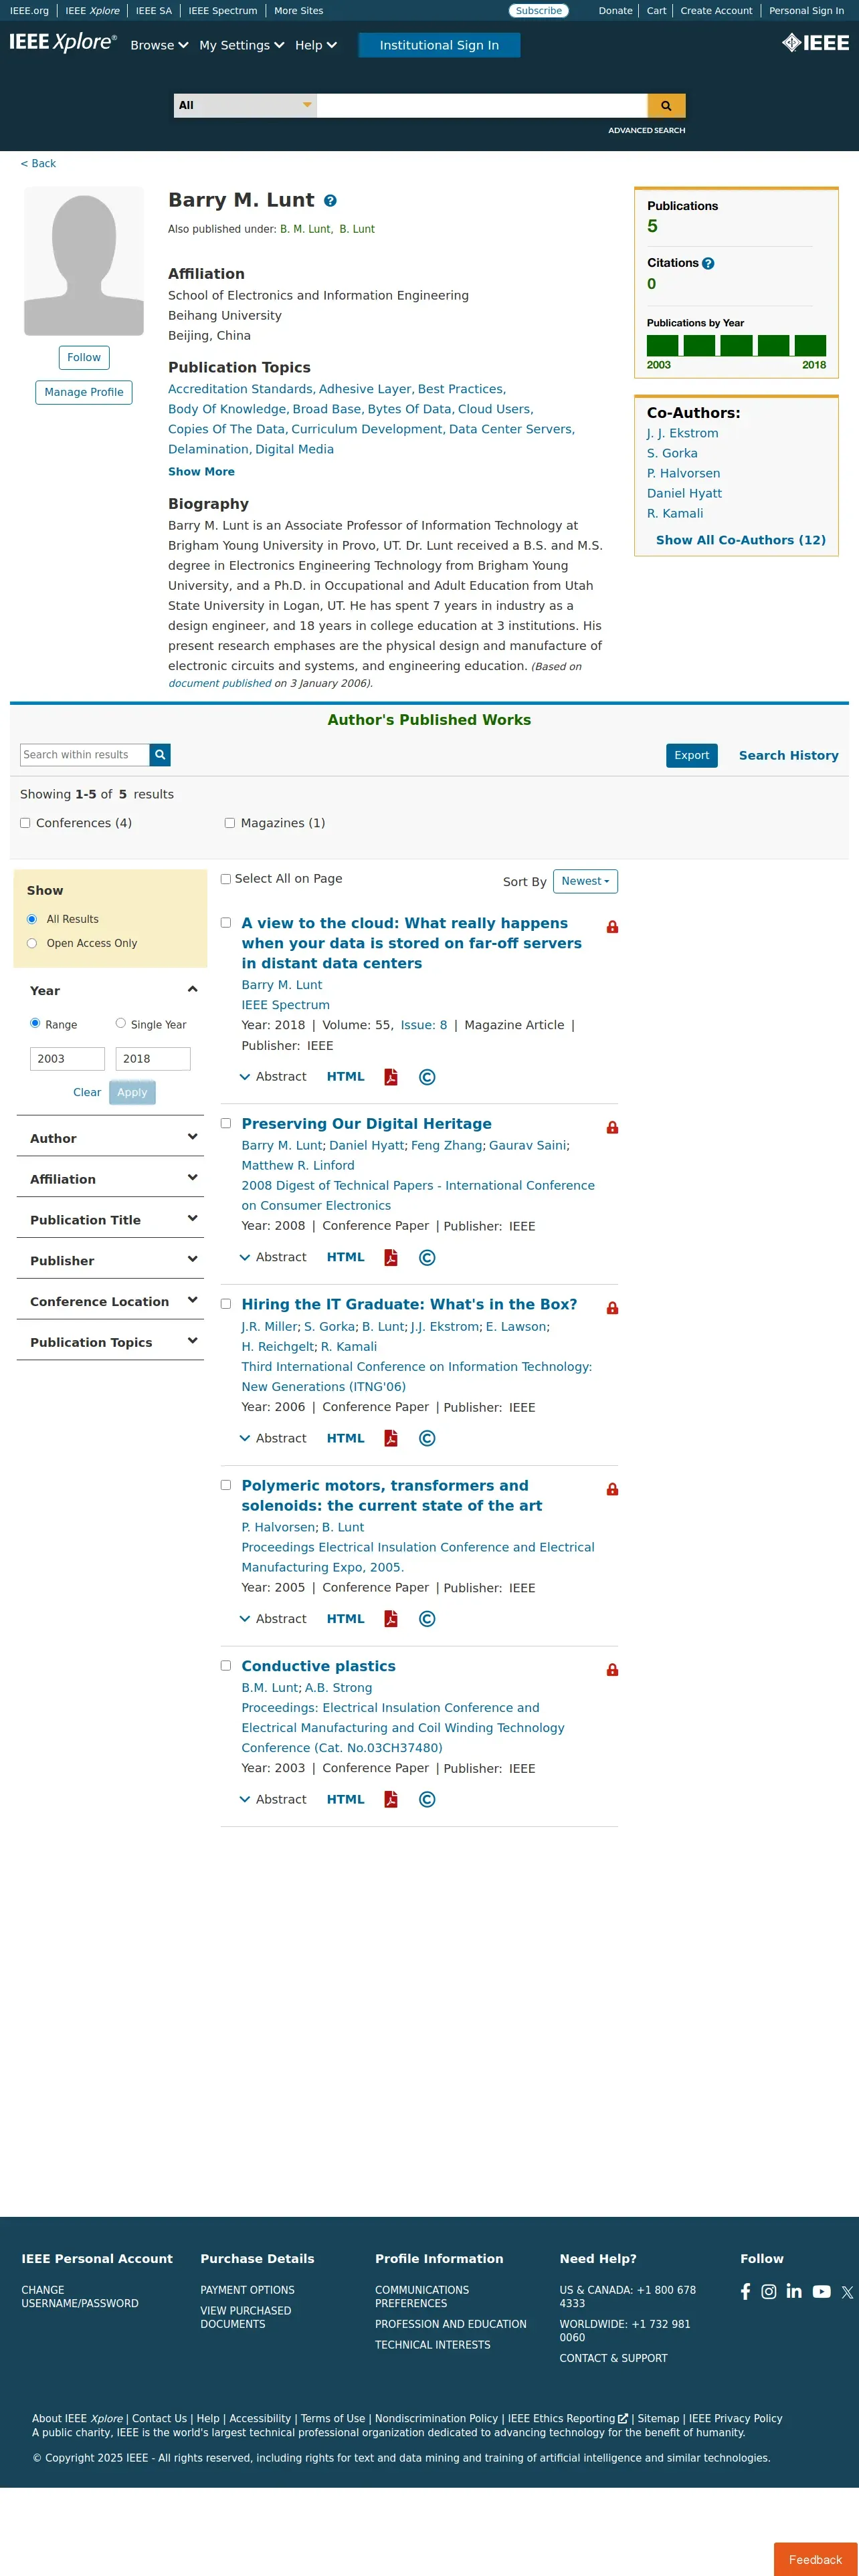This screenshot has height=2576, width=859.
Task: Click the year range start field 2003
Action: [x=67, y=1059]
